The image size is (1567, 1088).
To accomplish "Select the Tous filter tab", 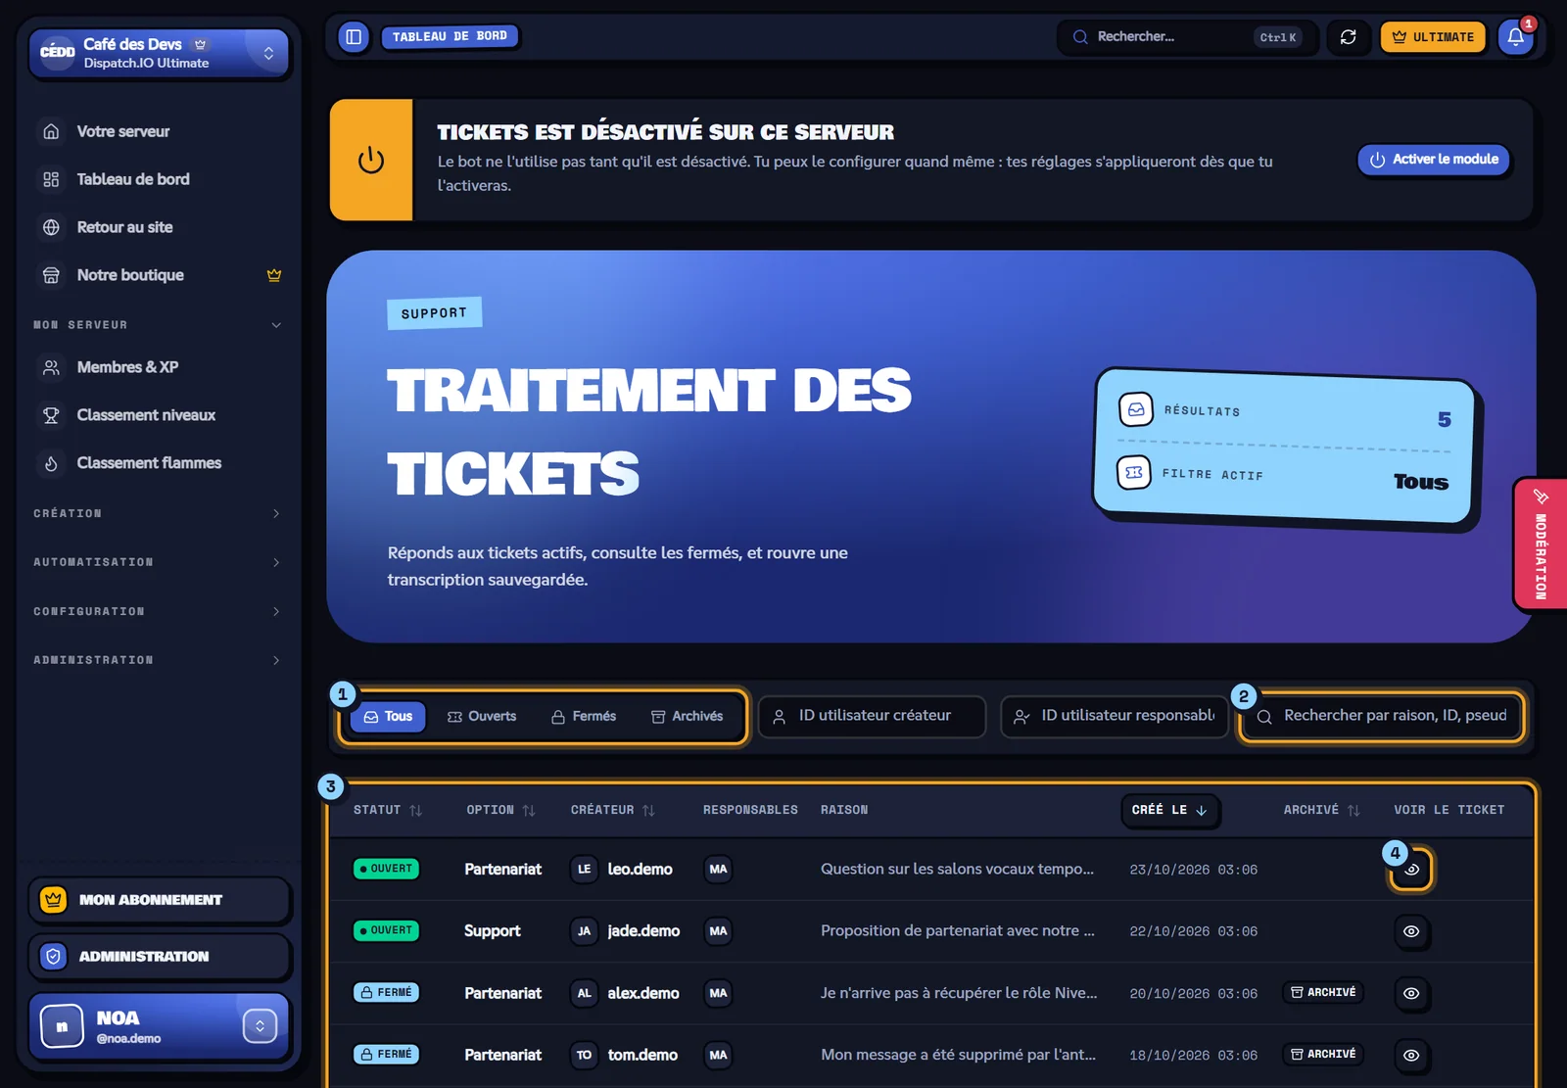I will [x=388, y=717].
